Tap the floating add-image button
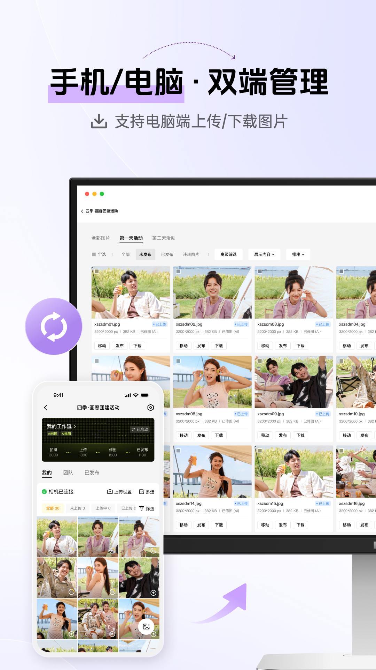The image size is (376, 670). (146, 626)
